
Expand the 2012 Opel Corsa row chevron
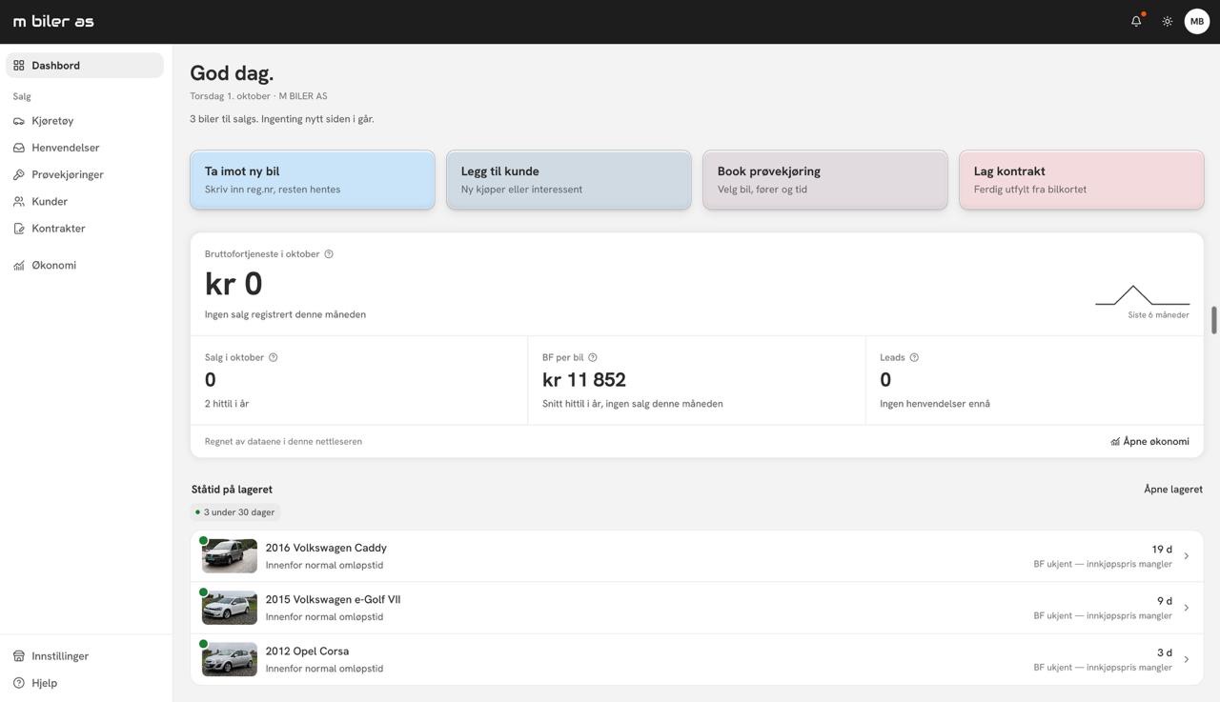click(1187, 659)
